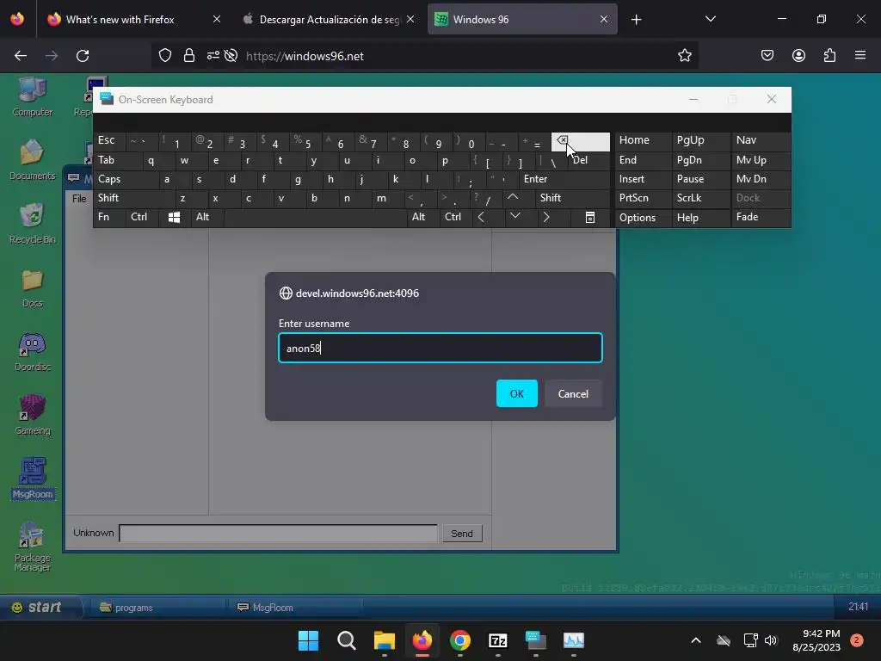
Task: Launch the Gameing desktop shortcut
Action: [x=32, y=415]
